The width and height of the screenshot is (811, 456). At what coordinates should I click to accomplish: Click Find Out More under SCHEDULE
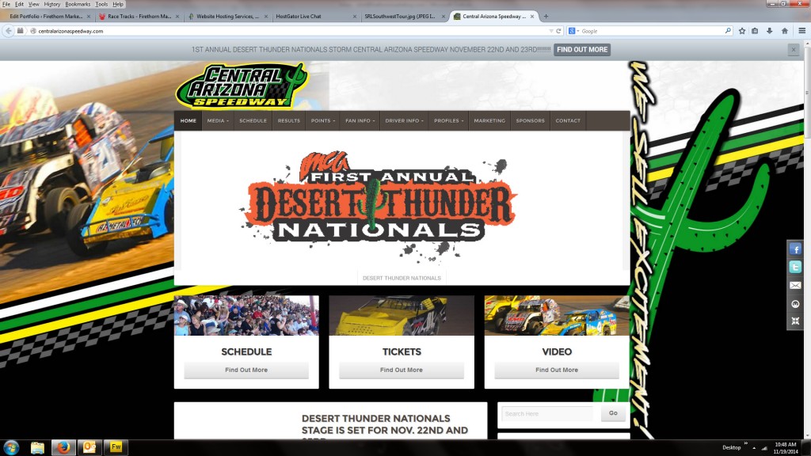246,370
